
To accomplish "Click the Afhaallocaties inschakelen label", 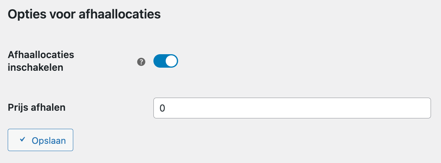I will [x=41, y=61].
